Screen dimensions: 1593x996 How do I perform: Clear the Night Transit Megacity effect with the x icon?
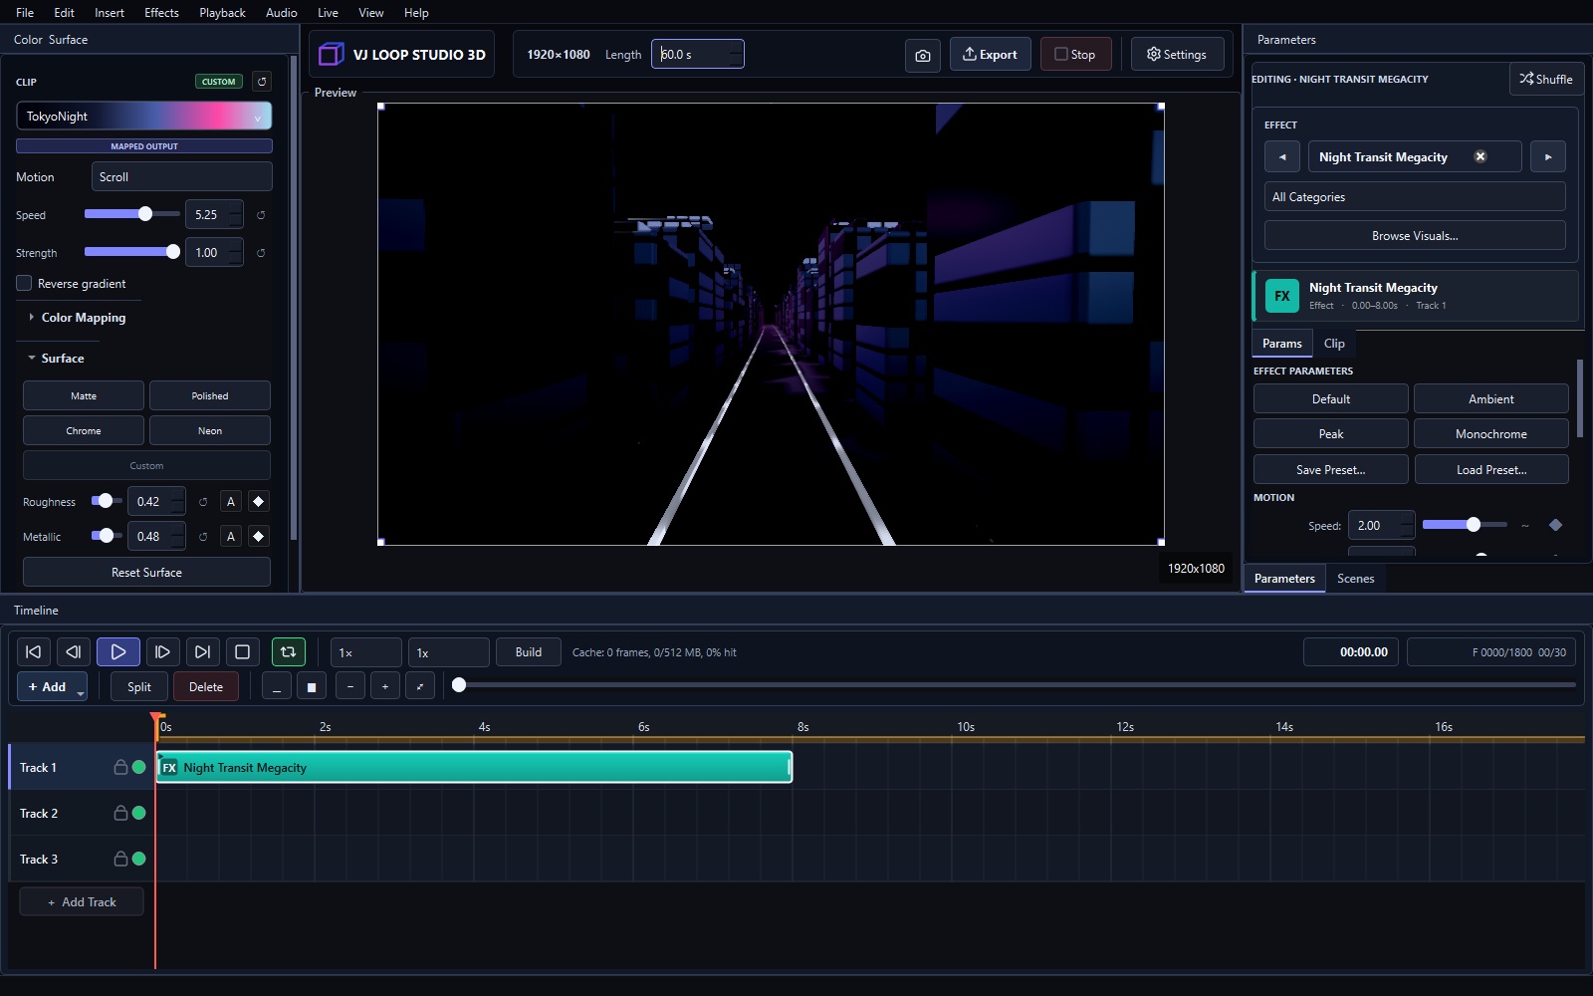point(1480,156)
